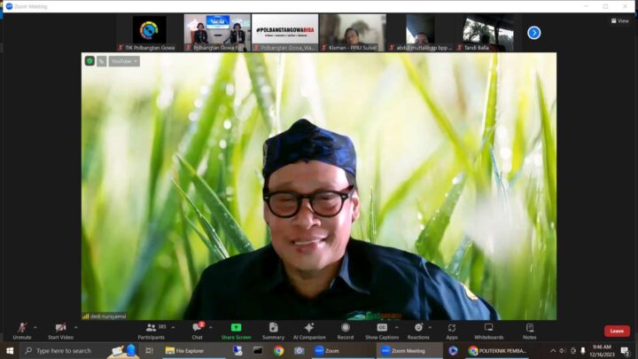Show hidden system tray icons
The width and height of the screenshot is (638, 359).
(553, 350)
